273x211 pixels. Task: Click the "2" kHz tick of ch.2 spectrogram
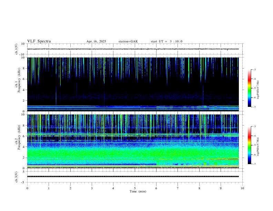24,158
